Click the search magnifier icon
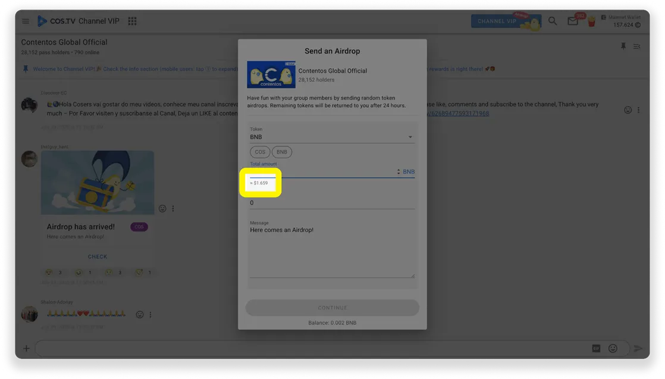The image size is (665, 379). pos(552,21)
